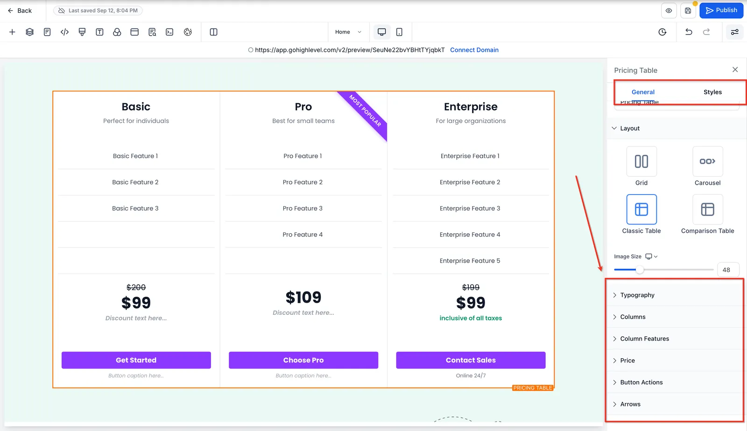Click the Connect Domain link
The height and width of the screenshot is (431, 747).
coord(474,50)
